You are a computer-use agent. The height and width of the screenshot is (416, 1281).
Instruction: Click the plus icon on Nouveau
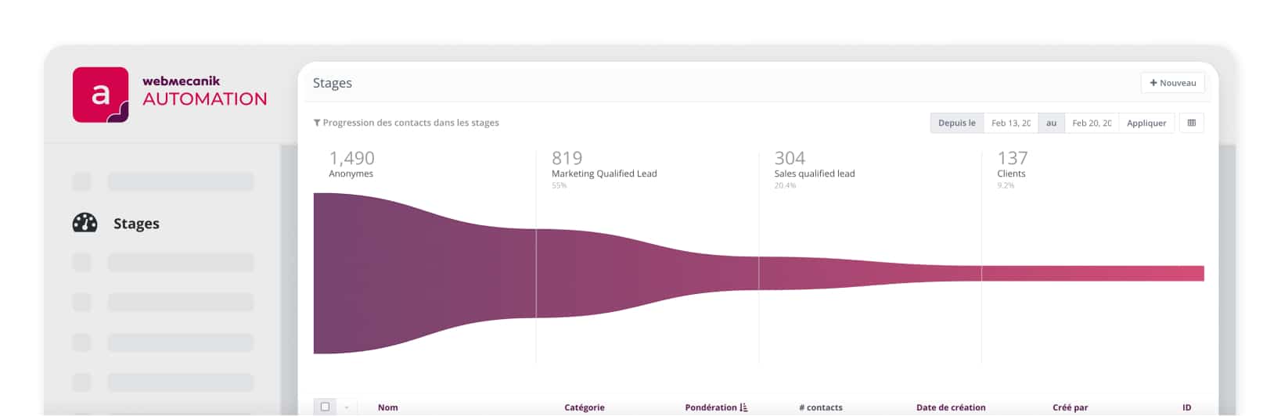(1153, 83)
